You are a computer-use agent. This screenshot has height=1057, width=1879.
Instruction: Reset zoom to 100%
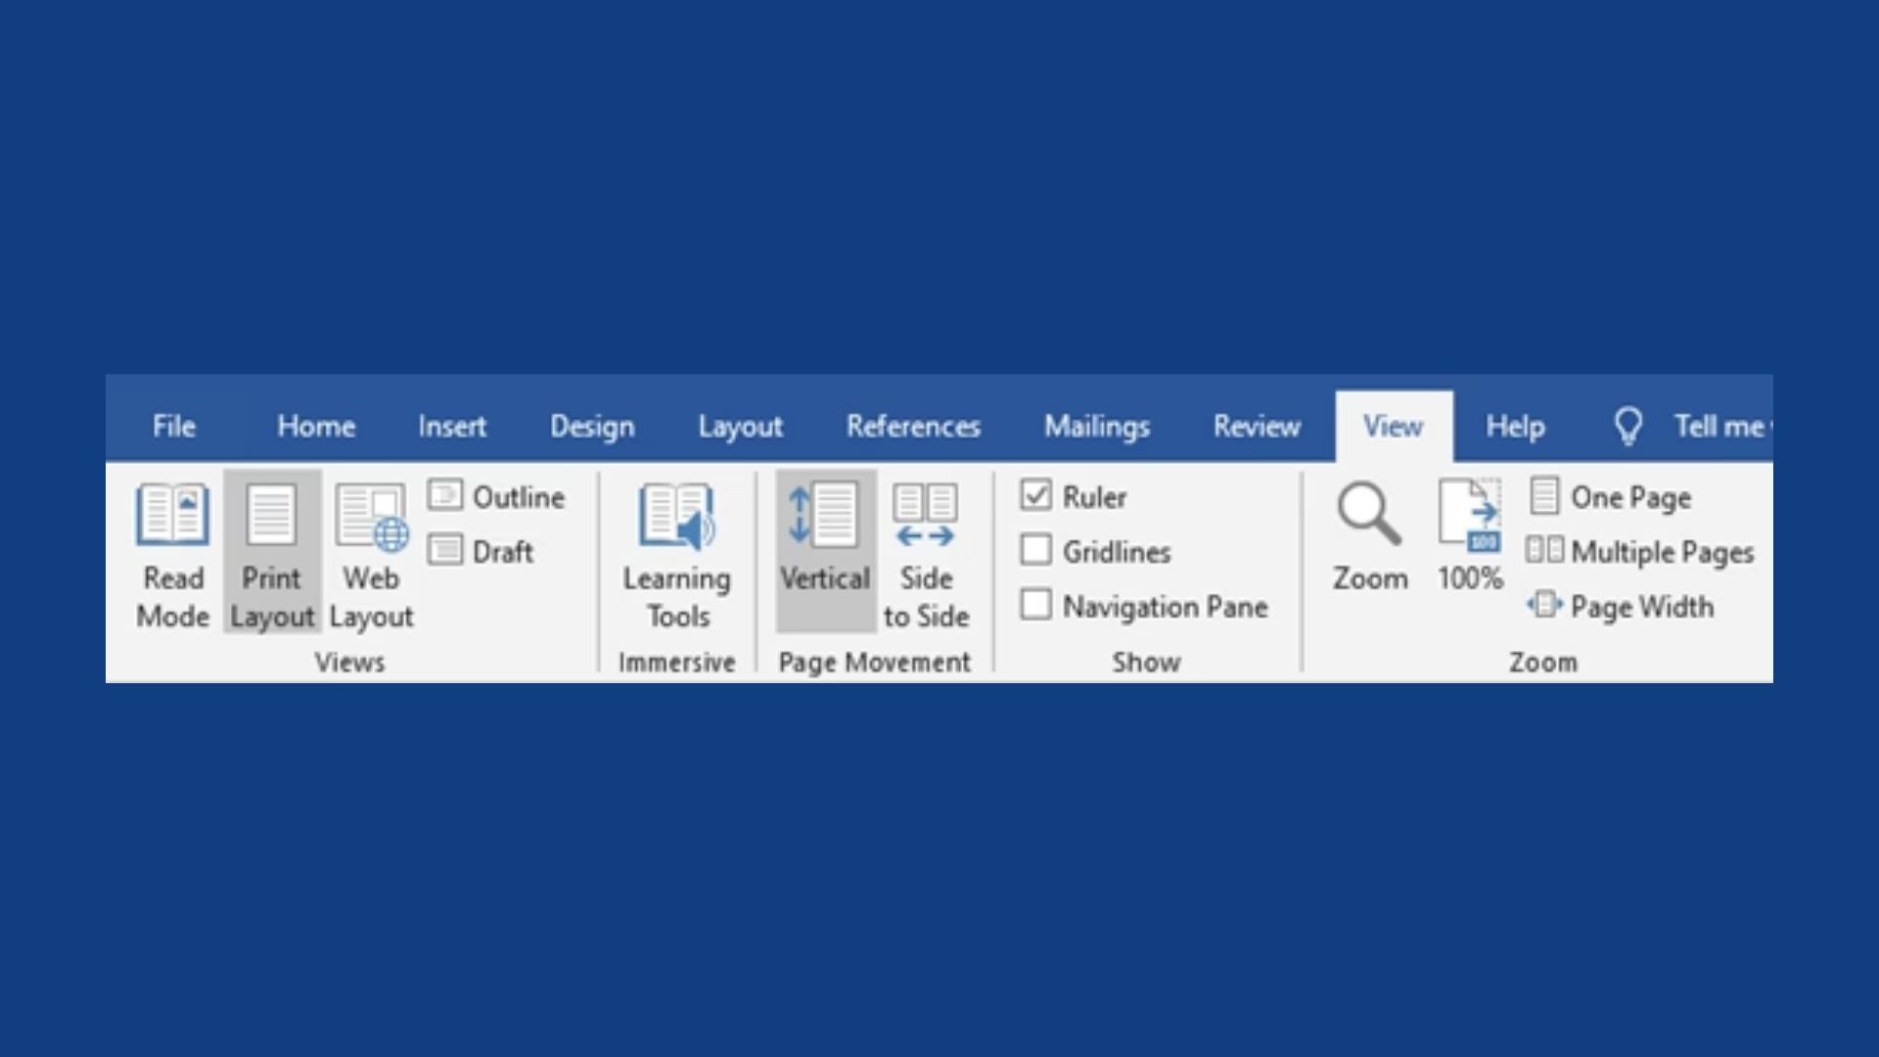(1470, 536)
